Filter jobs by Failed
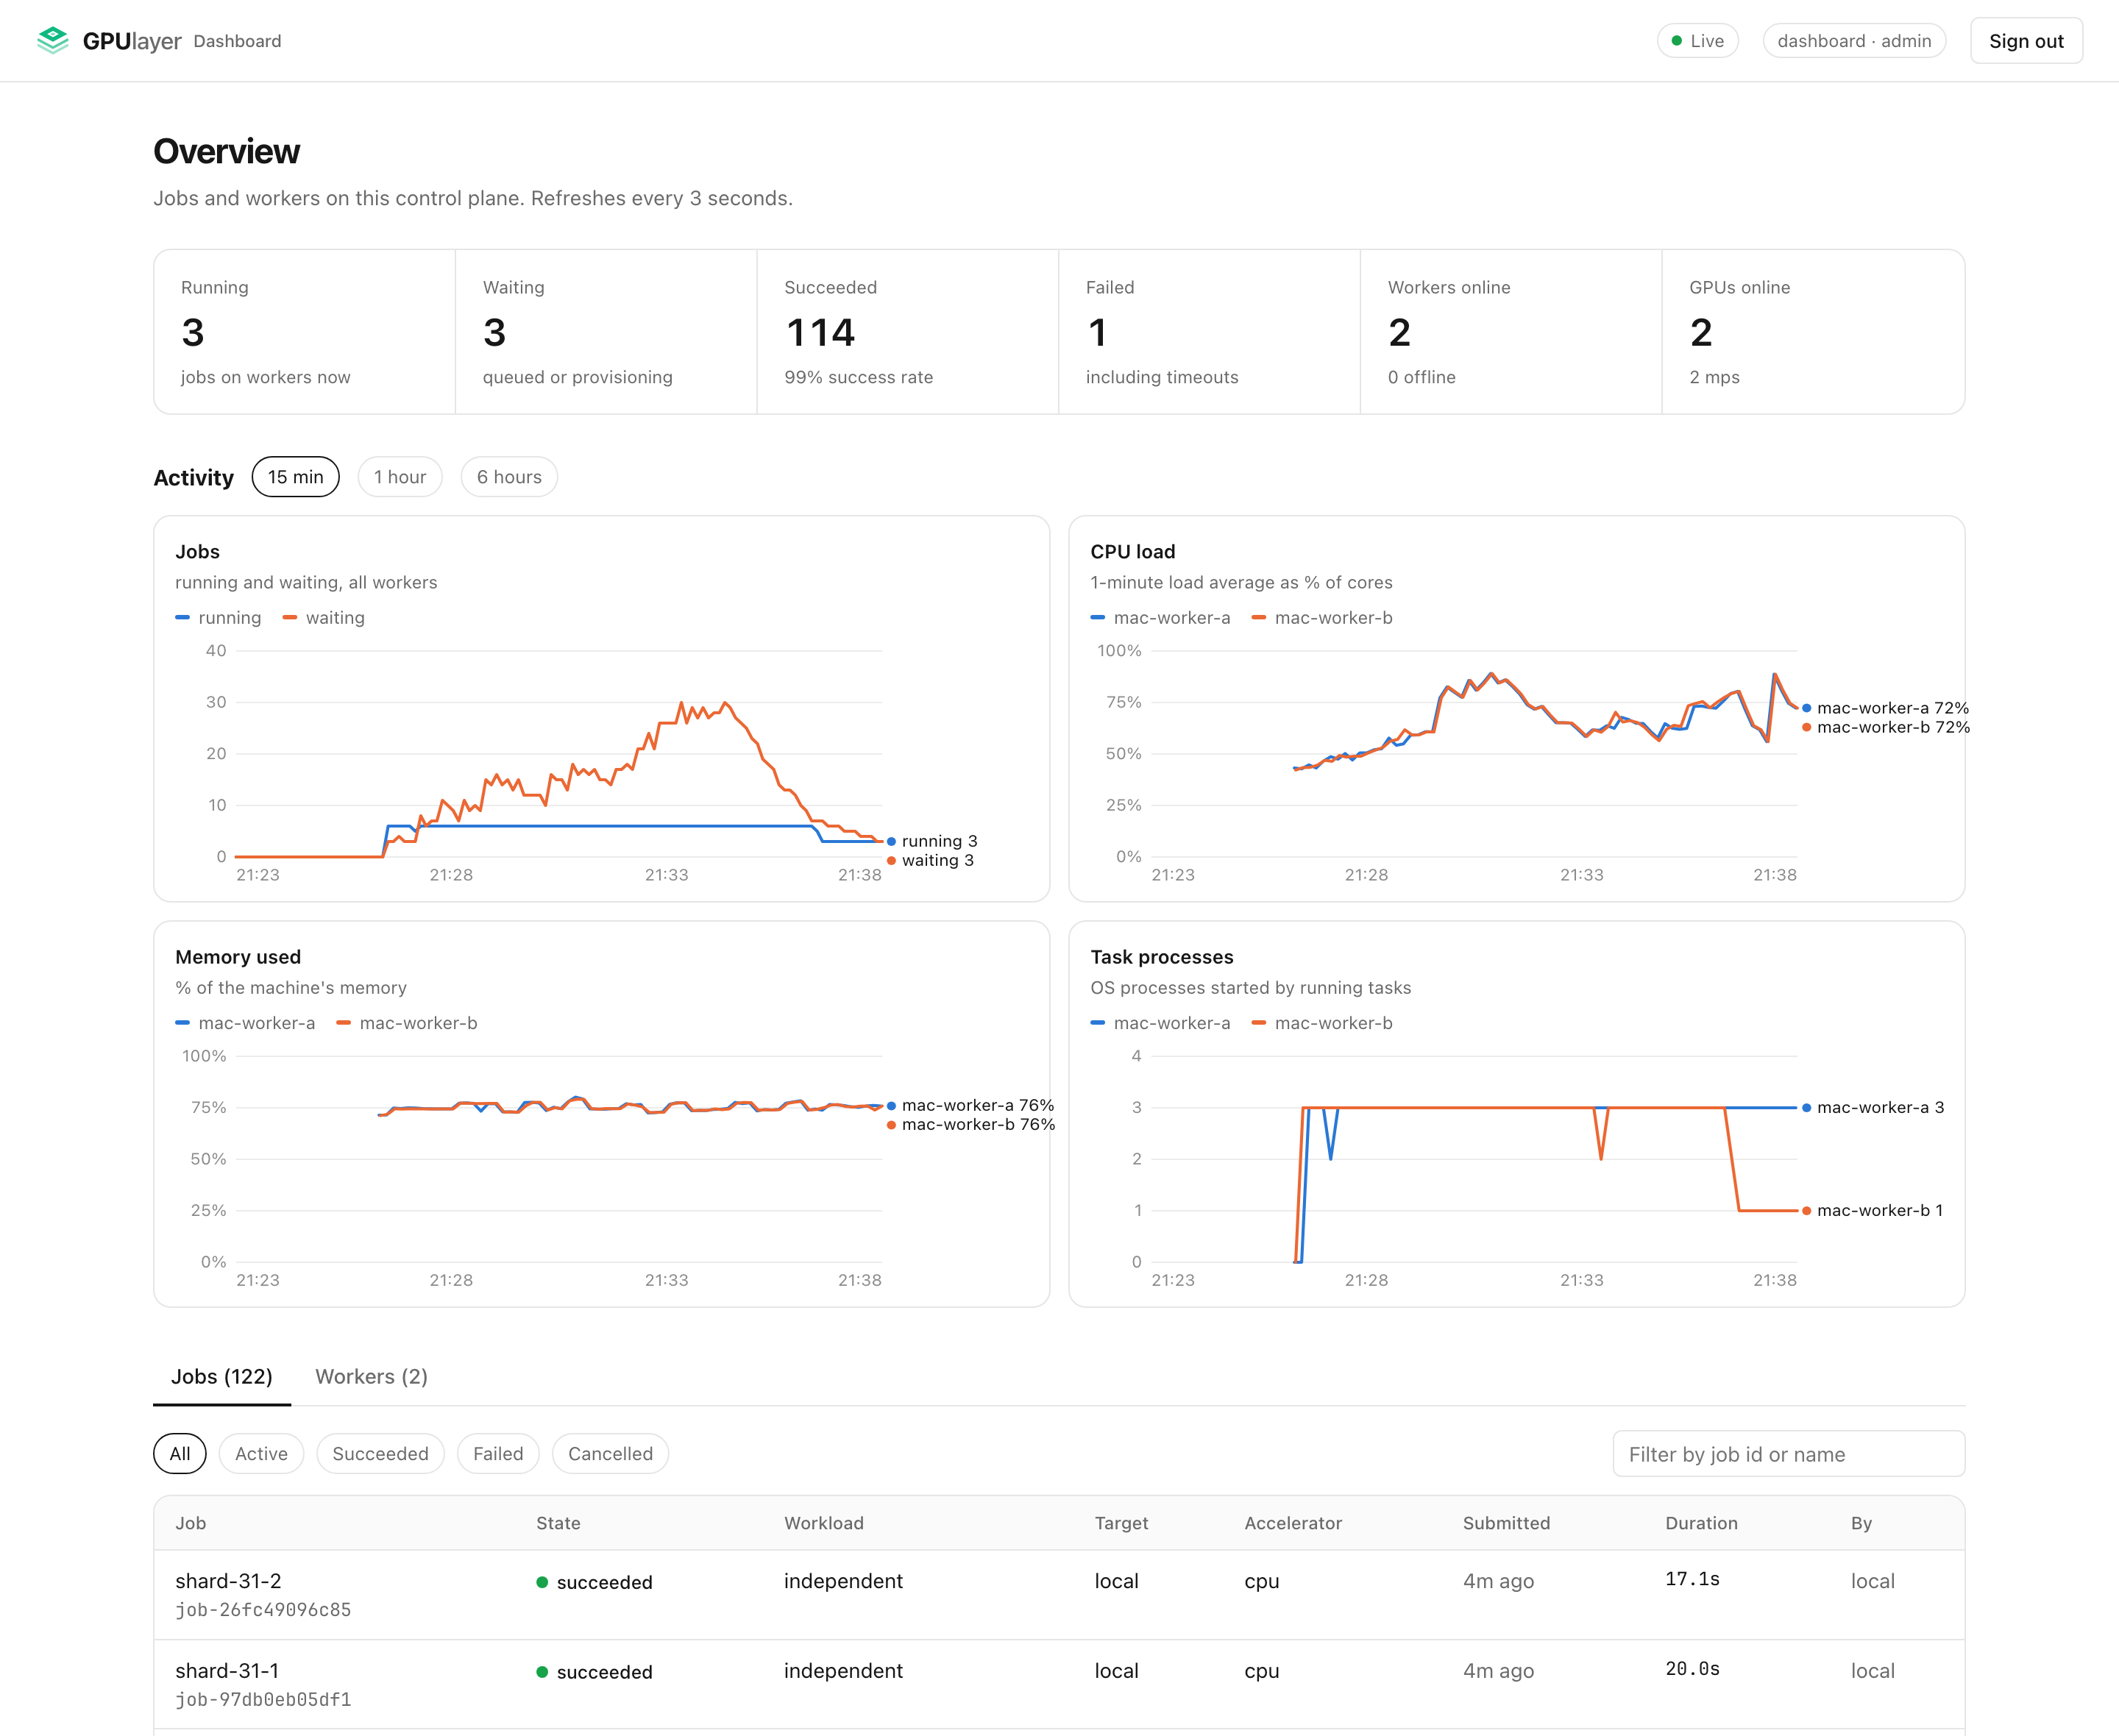The height and width of the screenshot is (1736, 2119). coord(498,1453)
